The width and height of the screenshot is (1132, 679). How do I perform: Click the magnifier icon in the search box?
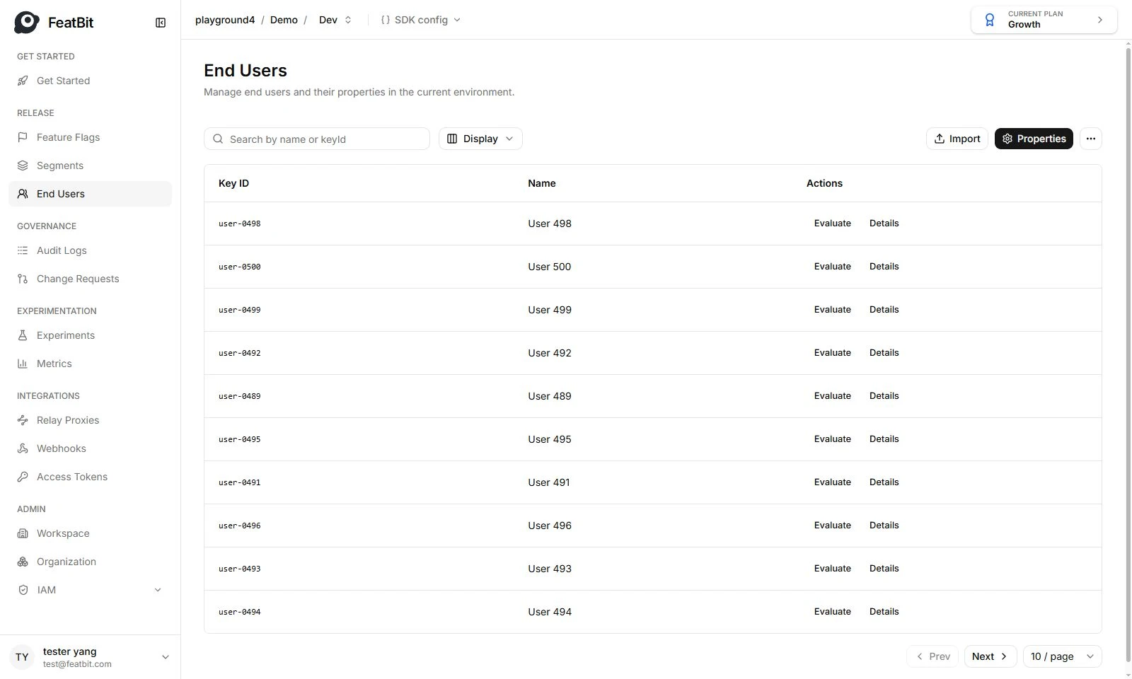click(x=218, y=139)
